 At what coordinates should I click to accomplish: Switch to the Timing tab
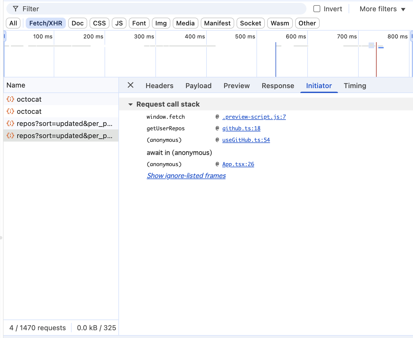click(x=355, y=86)
